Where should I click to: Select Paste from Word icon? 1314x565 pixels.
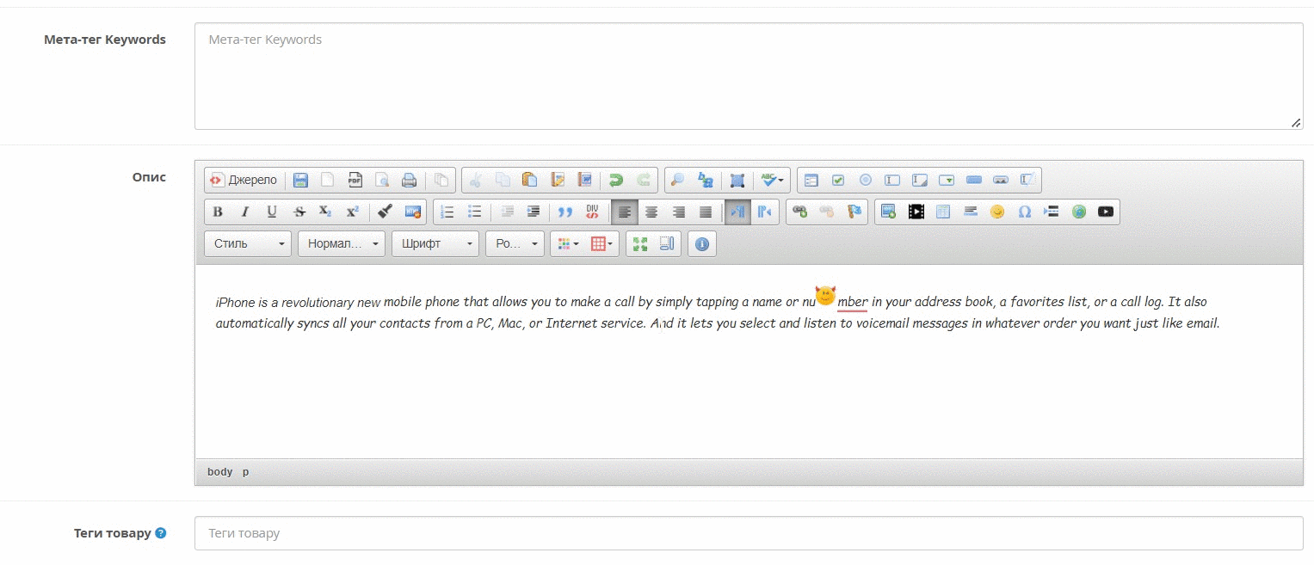pos(585,180)
